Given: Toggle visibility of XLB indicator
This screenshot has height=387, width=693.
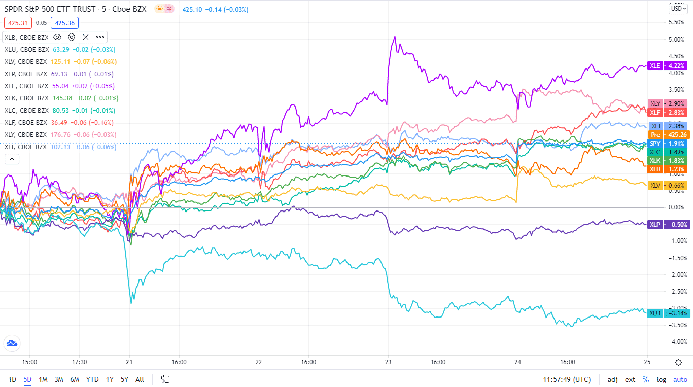Looking at the screenshot, I should tap(57, 37).
